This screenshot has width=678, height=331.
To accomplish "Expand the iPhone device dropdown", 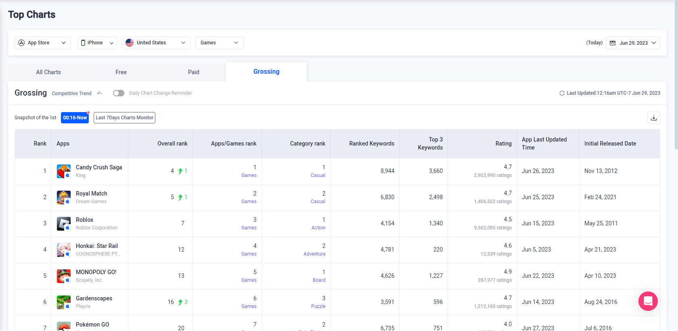I will click(x=97, y=43).
